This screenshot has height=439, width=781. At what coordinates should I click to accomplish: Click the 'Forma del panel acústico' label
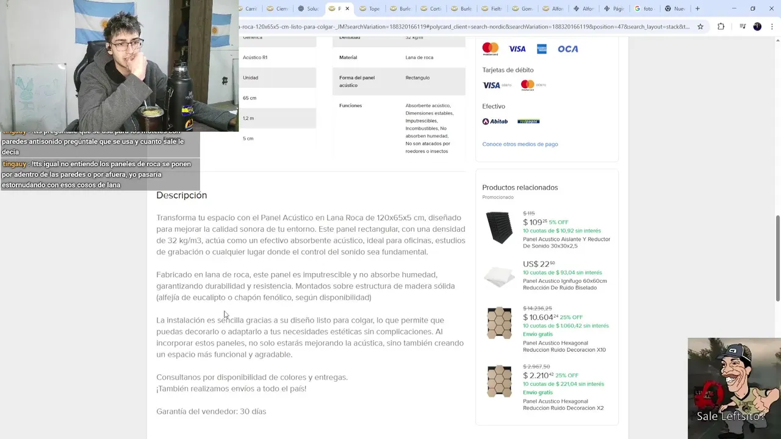(x=357, y=81)
